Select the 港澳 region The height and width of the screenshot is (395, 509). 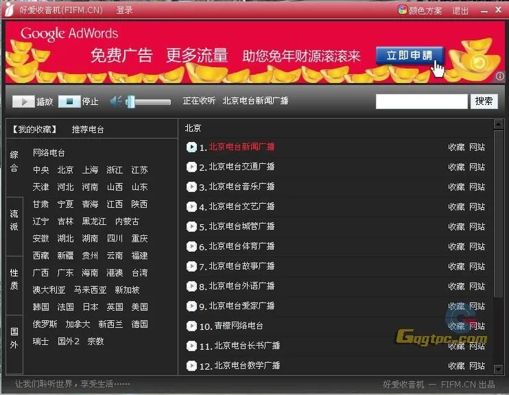click(x=115, y=273)
